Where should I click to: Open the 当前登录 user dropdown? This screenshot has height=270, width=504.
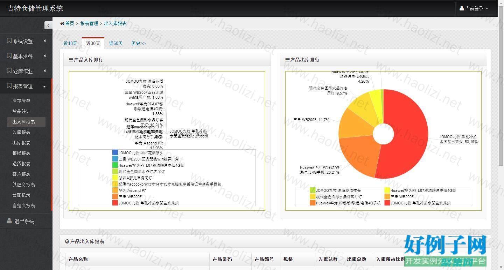click(x=474, y=8)
